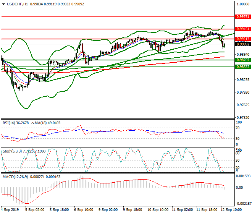Select the 11 Sep 18:00 time axis label
Screen dimensions: 252x214
(x=207, y=210)
